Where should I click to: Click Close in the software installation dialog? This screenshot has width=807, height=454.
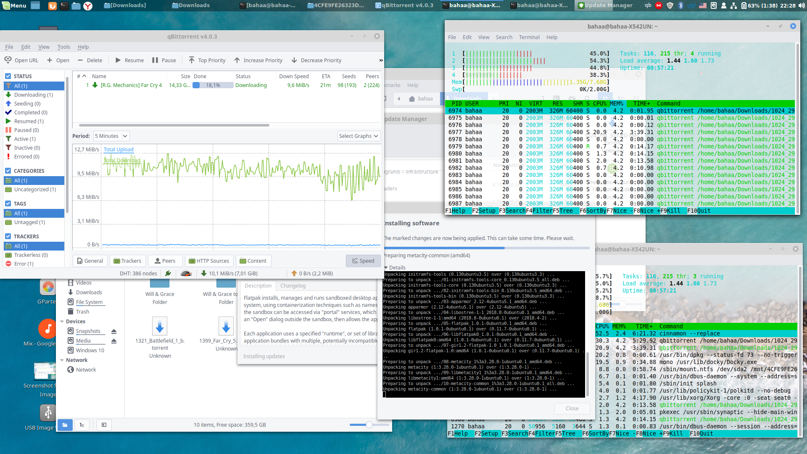(x=572, y=408)
